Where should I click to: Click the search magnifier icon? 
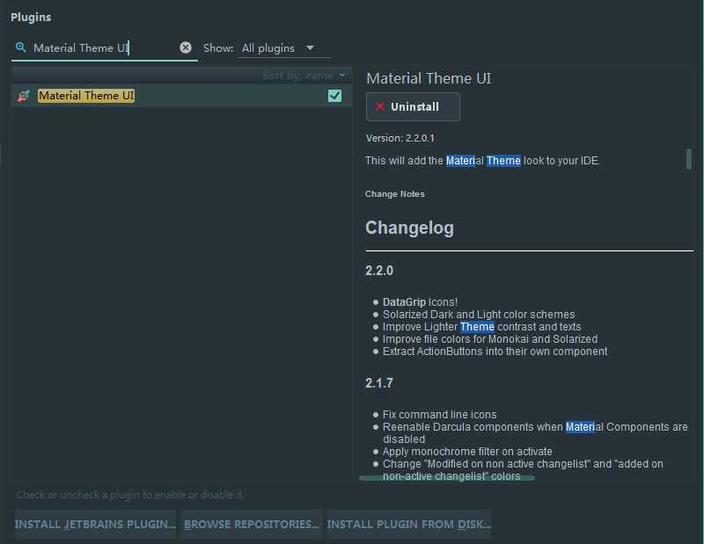point(20,47)
